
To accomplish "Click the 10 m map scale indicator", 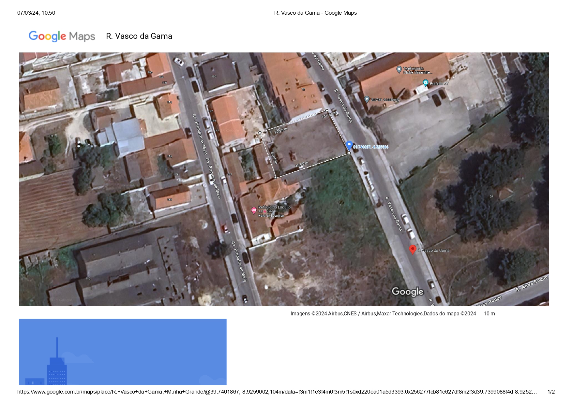I will (489, 313).
